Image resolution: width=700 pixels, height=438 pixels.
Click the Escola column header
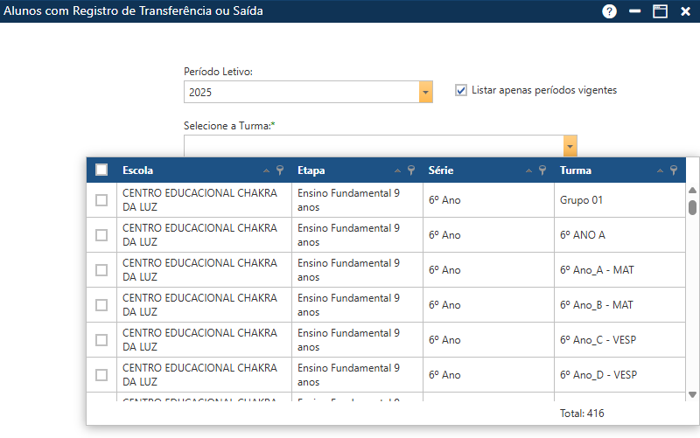[x=138, y=170]
